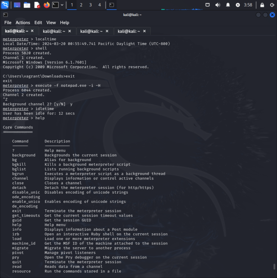
Task: Close the fourth kali@kali terminal tab
Action: [145, 31]
